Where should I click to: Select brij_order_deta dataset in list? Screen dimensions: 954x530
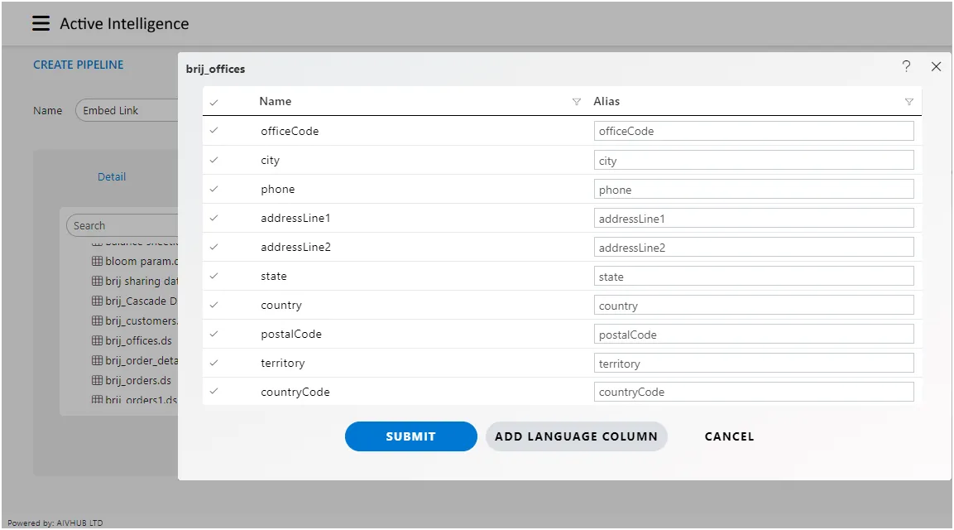click(141, 360)
